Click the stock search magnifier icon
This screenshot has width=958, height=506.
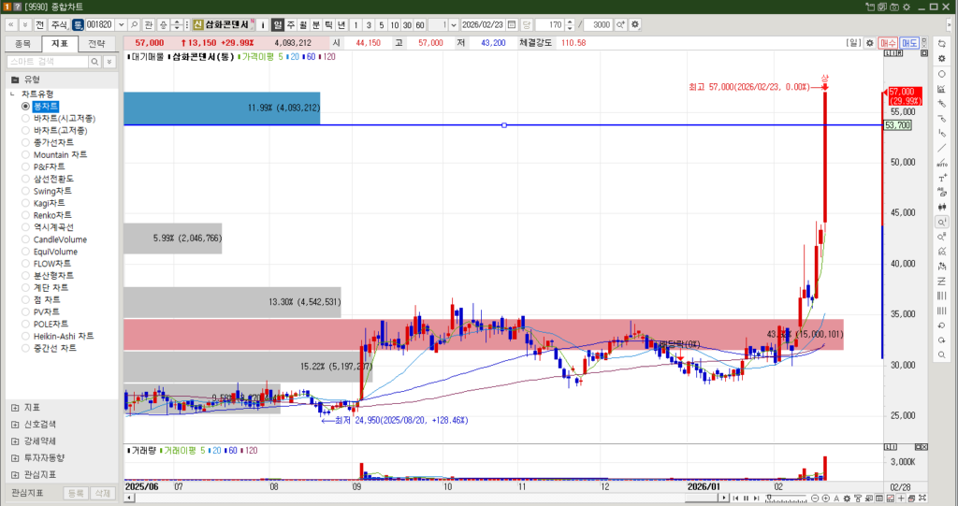[x=135, y=24]
